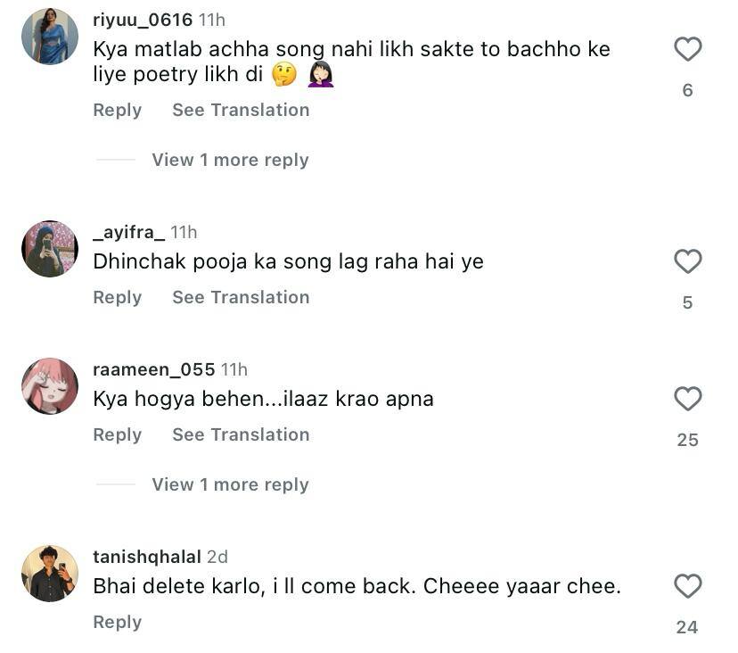
Task: Heart tanishqhalal's comment
Action: (x=687, y=586)
